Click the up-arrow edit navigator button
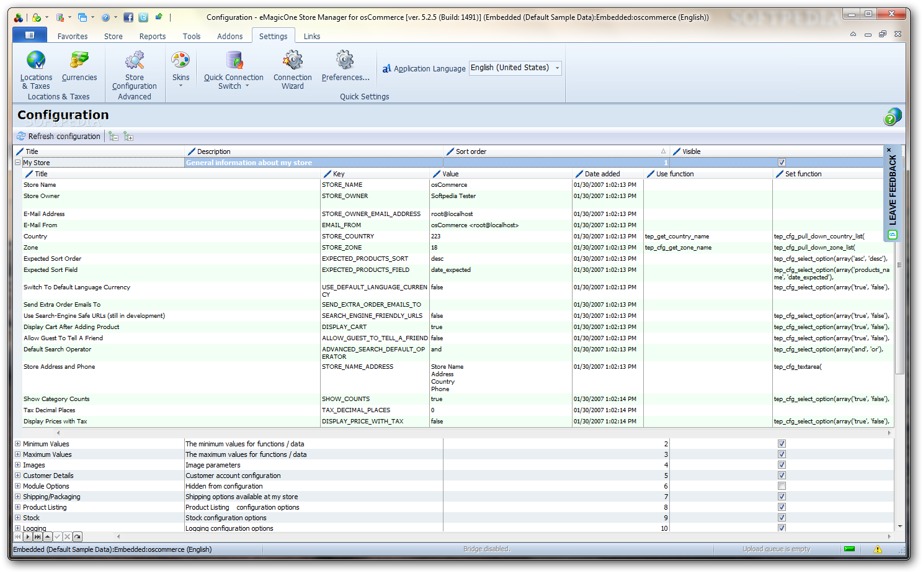The image size is (923, 573). coord(48,536)
